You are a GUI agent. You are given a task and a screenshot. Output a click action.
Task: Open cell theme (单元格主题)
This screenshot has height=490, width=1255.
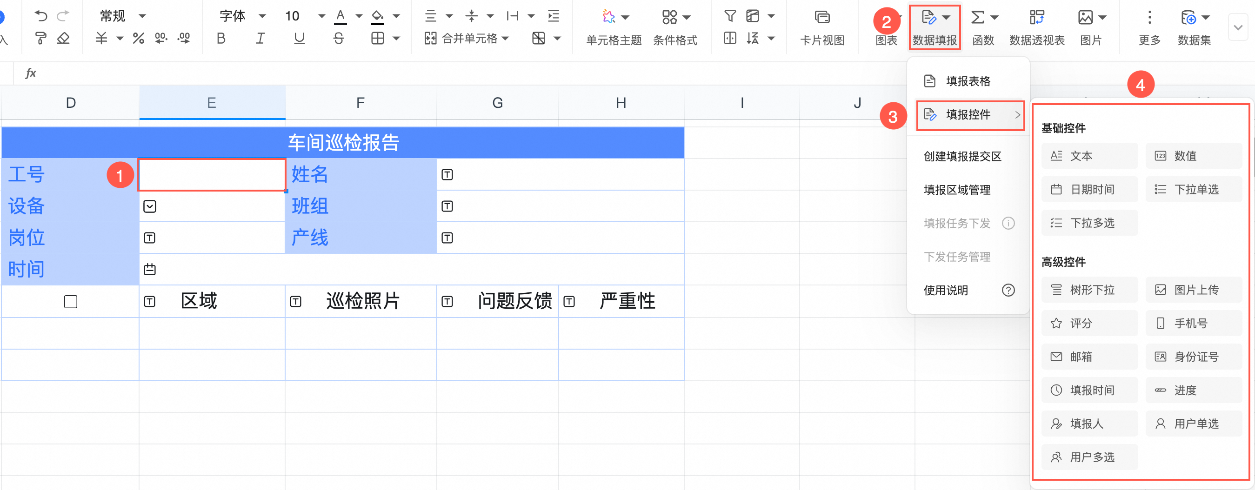click(x=614, y=29)
